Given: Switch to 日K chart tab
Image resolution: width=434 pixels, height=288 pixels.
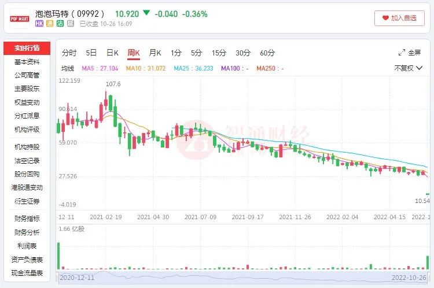Looking at the screenshot, I should point(112,53).
